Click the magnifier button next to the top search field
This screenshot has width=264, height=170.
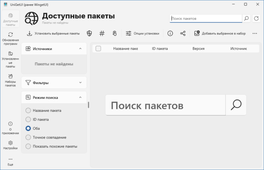point(247,19)
